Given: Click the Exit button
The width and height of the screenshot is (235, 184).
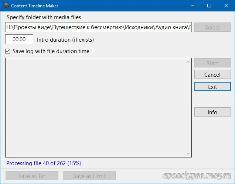Looking at the screenshot, I should pos(212,87).
